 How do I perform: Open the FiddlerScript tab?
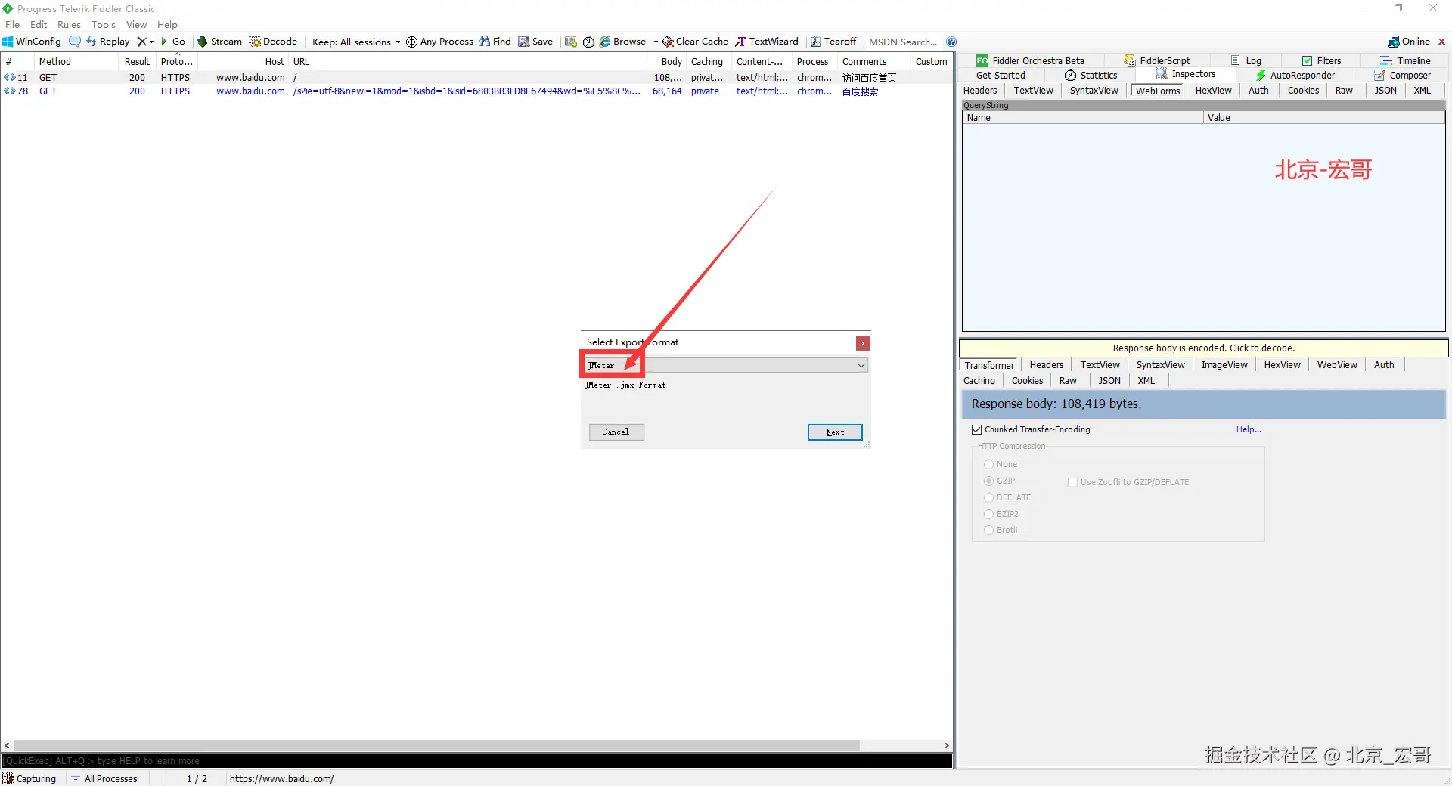pyautogui.click(x=1157, y=60)
